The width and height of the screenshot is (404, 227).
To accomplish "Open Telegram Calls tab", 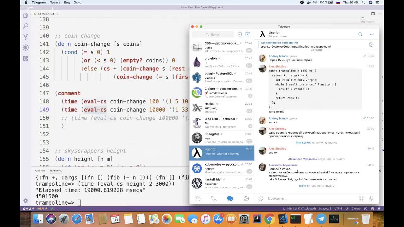I will click(x=214, y=198).
